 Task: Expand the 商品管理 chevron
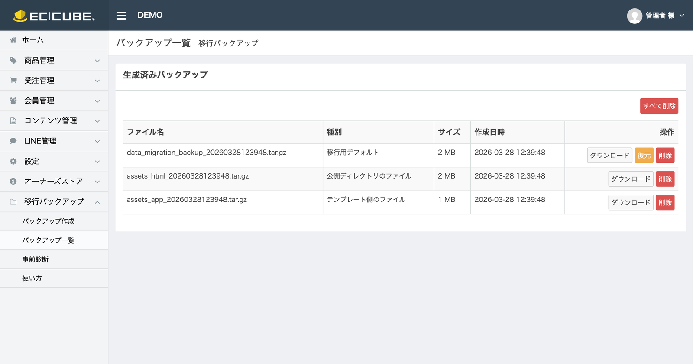[97, 61]
